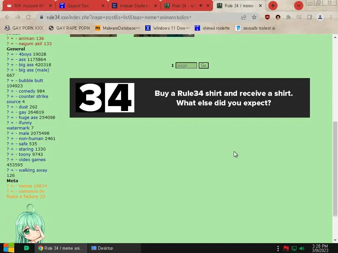Open the wiki question mark for the toony tag
This screenshot has height=253, width=338.
pyautogui.click(x=8, y=154)
